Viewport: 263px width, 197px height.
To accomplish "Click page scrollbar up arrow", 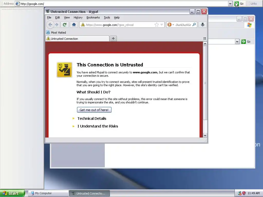I will 205,44.
